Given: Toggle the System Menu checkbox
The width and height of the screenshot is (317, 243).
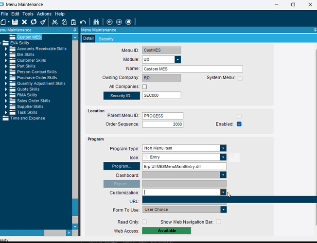Looking at the screenshot, I should 240,78.
